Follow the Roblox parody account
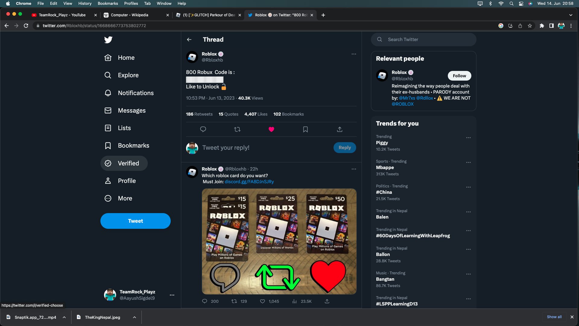Screen dimensions: 579x326 coord(459,76)
